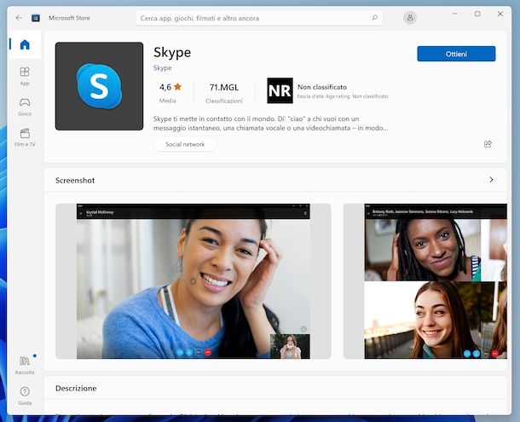The width and height of the screenshot is (520, 422).
Task: Click the search magnifier icon
Action: tap(374, 18)
